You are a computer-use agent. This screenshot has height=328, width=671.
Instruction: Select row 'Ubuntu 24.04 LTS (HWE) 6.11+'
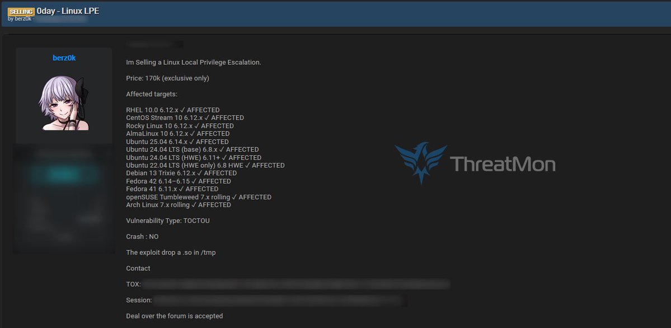(x=194, y=158)
